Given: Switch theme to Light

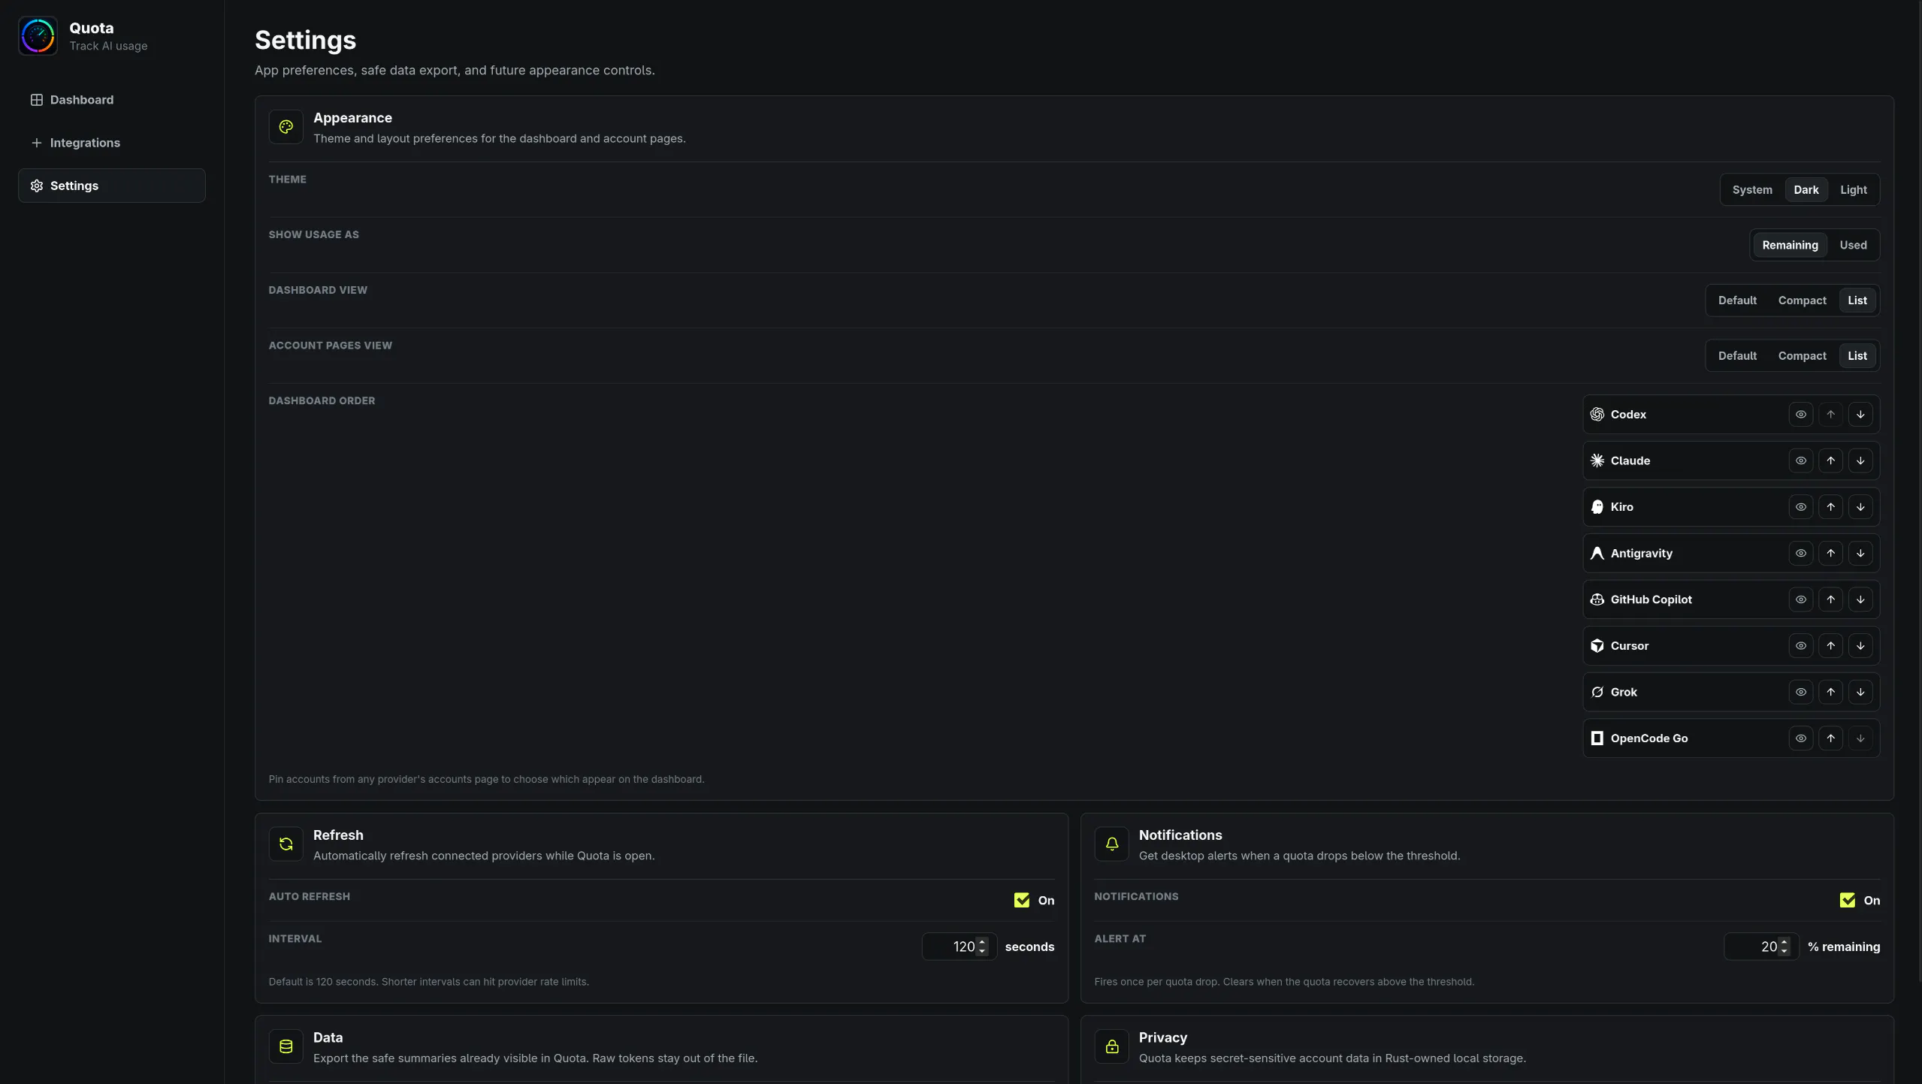Looking at the screenshot, I should (1853, 190).
